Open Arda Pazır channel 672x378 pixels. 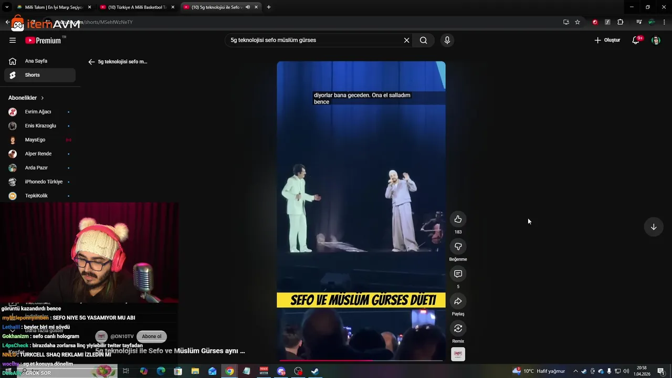pyautogui.click(x=40, y=167)
